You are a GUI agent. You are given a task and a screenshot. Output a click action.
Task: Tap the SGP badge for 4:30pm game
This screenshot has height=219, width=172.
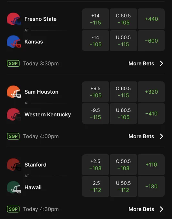(x=13, y=209)
